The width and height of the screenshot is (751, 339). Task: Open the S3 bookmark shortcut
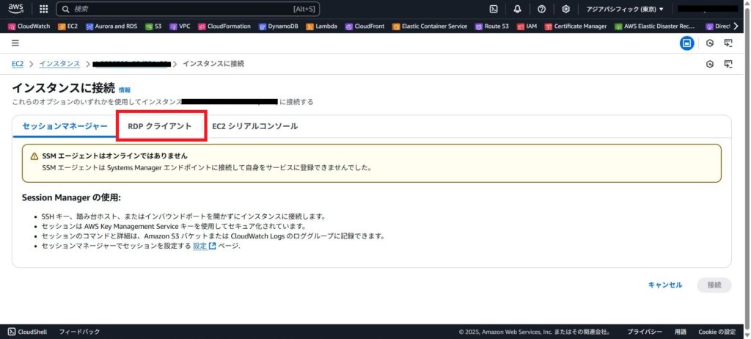click(153, 26)
